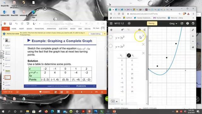202x114 pixels.
Task: Open the y1 column point style icon
Action: point(129,55)
